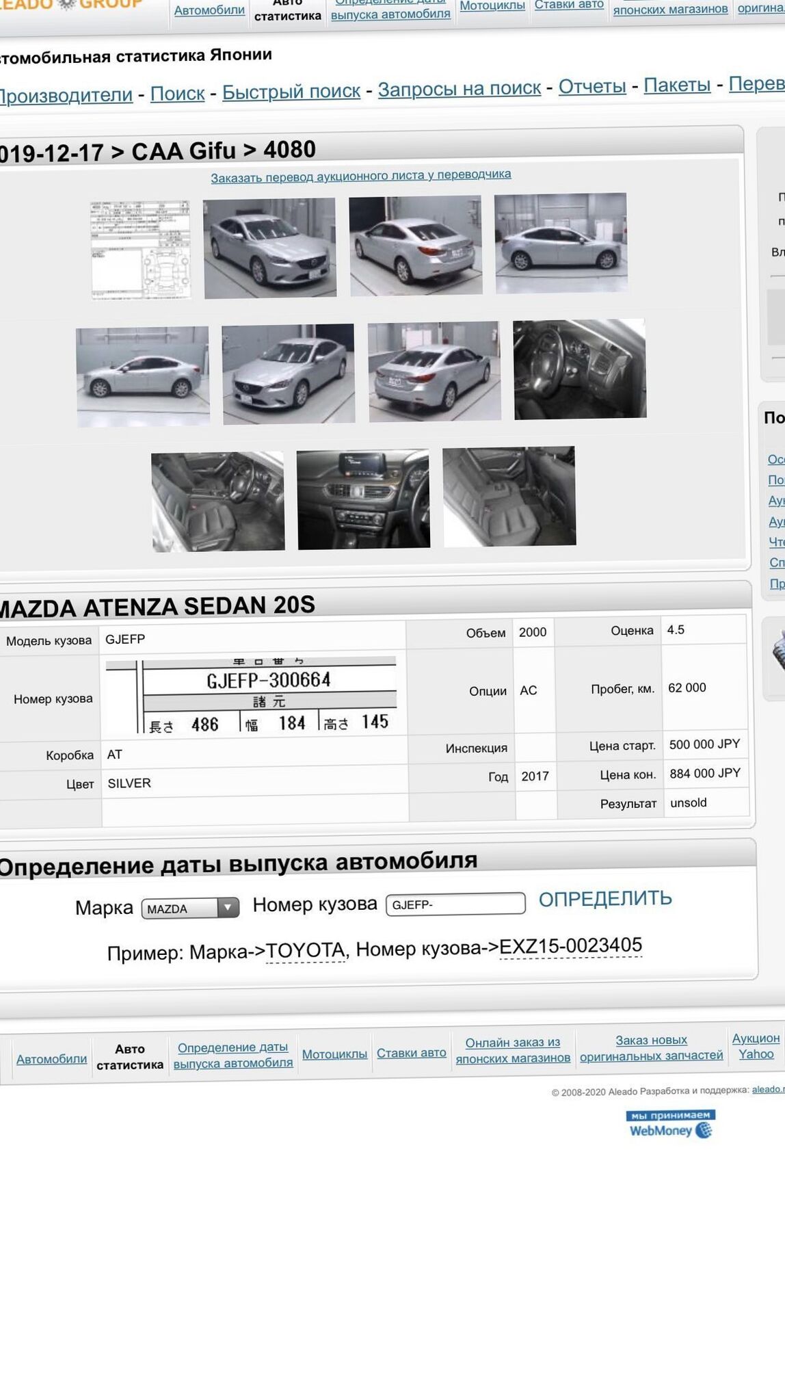Image resolution: width=785 pixels, height=1373 pixels.
Task: Open Определение даты выпуска автомобиля in footer
Action: tap(233, 1055)
